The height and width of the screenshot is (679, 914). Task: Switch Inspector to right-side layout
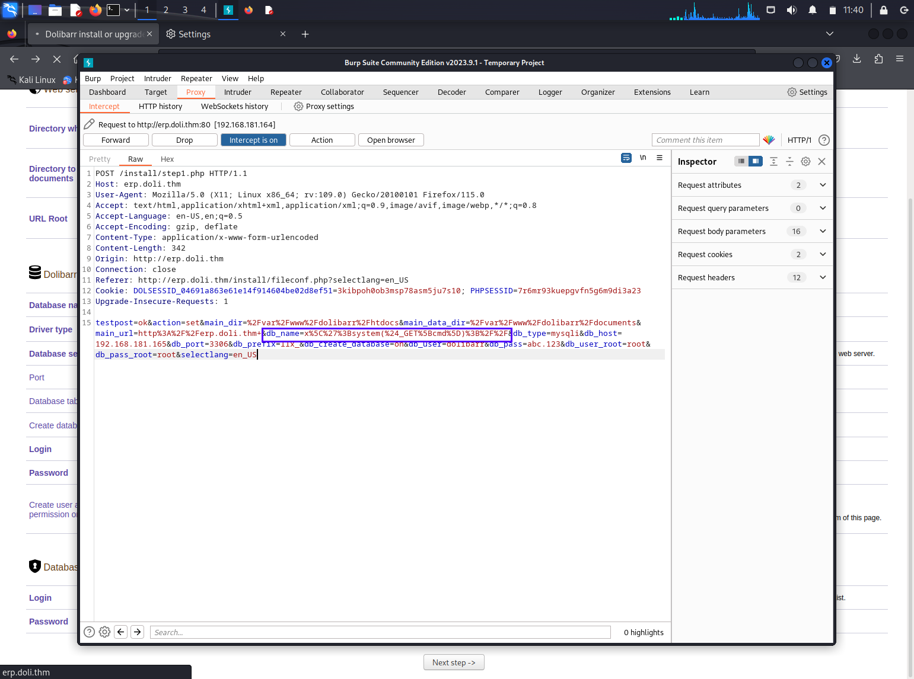pos(756,161)
